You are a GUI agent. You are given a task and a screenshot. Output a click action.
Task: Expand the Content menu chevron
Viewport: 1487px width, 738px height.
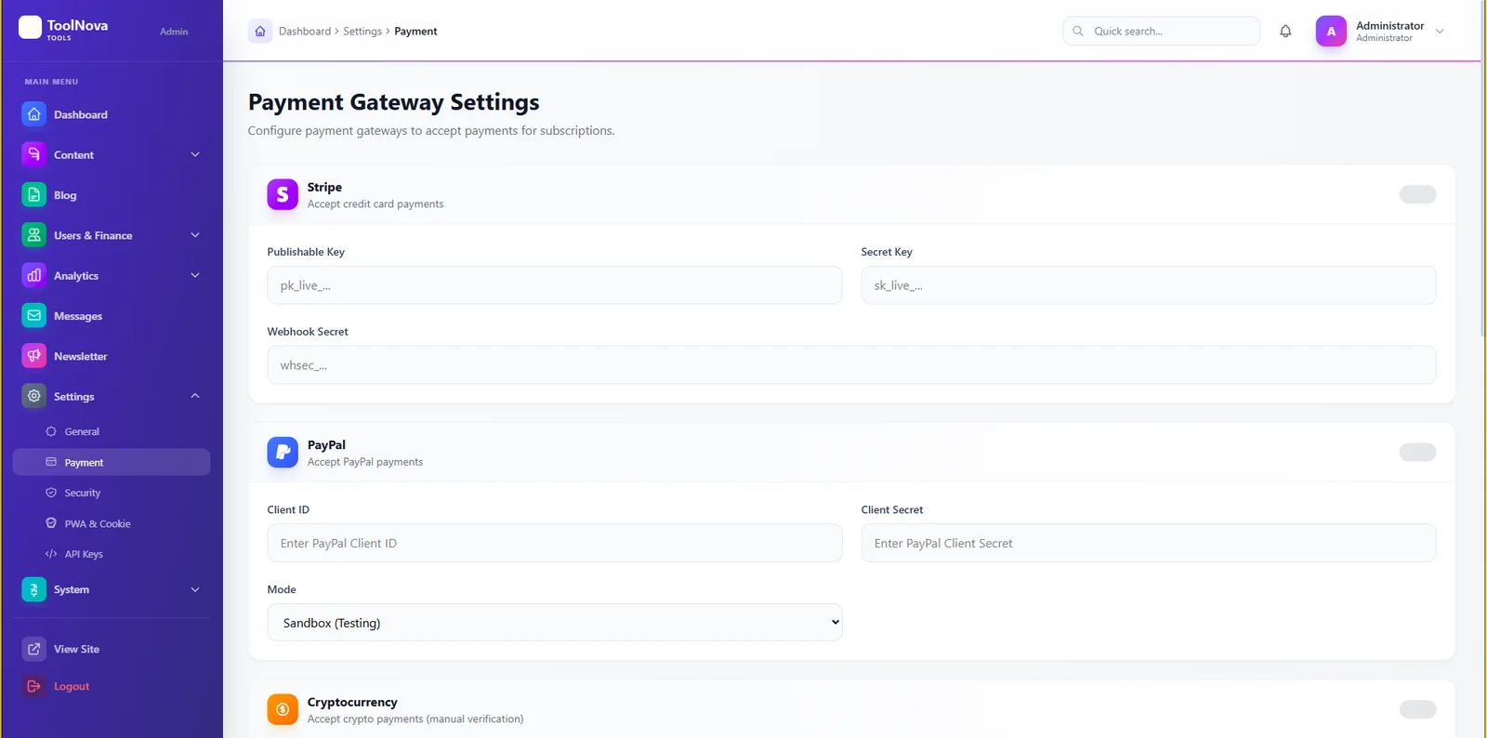(x=195, y=154)
